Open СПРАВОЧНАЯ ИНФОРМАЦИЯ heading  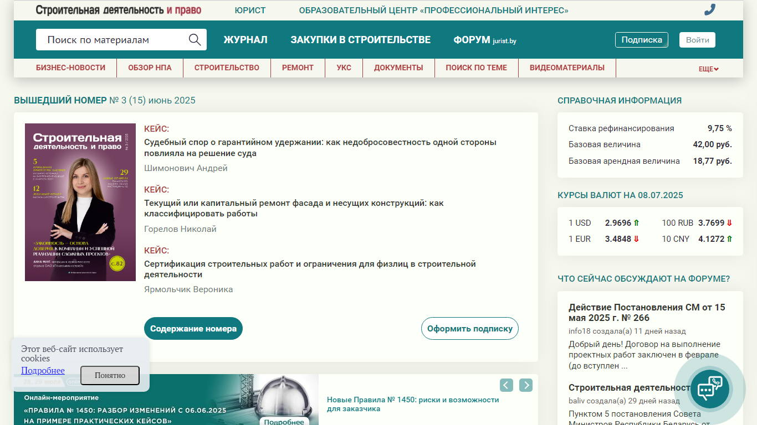(x=620, y=101)
